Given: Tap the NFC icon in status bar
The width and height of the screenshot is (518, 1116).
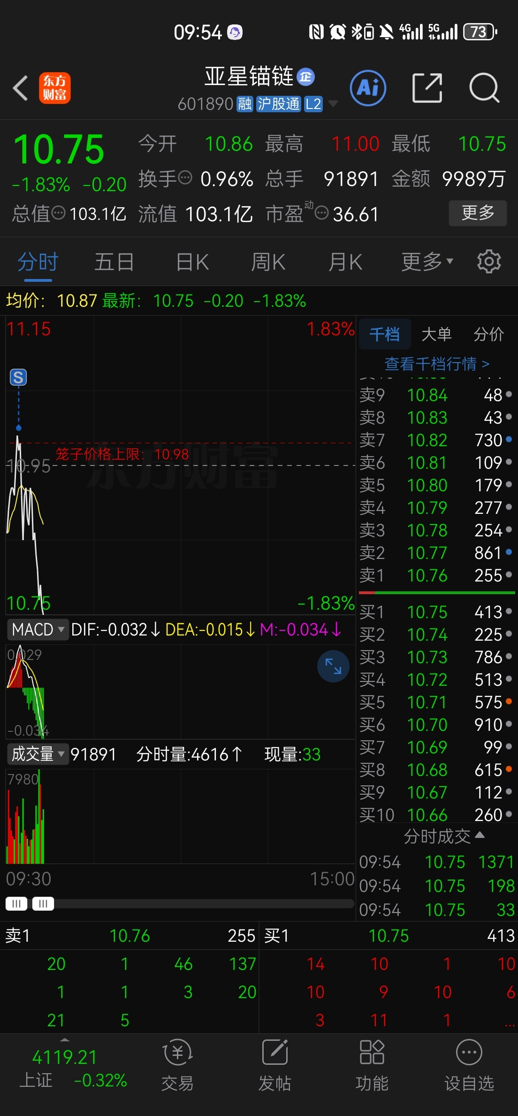Looking at the screenshot, I should coord(316,32).
